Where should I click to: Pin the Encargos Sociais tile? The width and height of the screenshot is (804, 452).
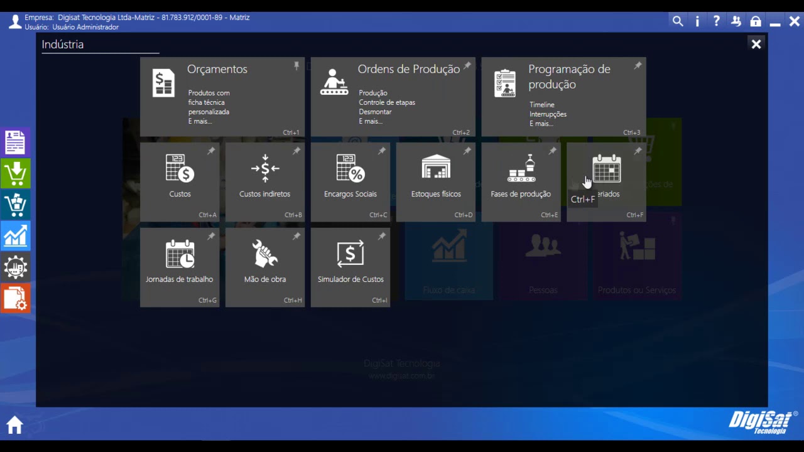[382, 151]
